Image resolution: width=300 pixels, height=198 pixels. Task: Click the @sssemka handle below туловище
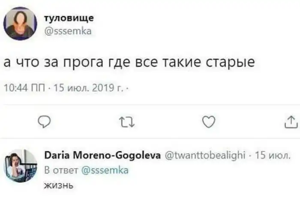pyautogui.click(x=68, y=30)
